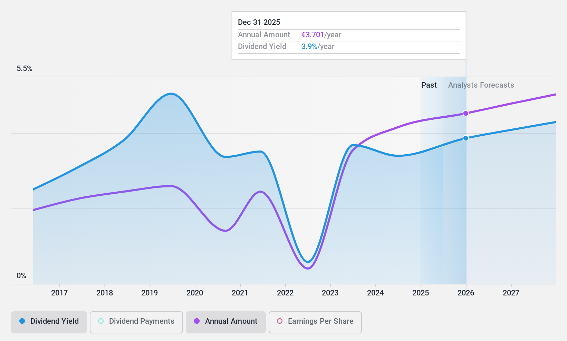Click the €3.701/year tooltip value
The image size is (567, 341).
(x=321, y=35)
